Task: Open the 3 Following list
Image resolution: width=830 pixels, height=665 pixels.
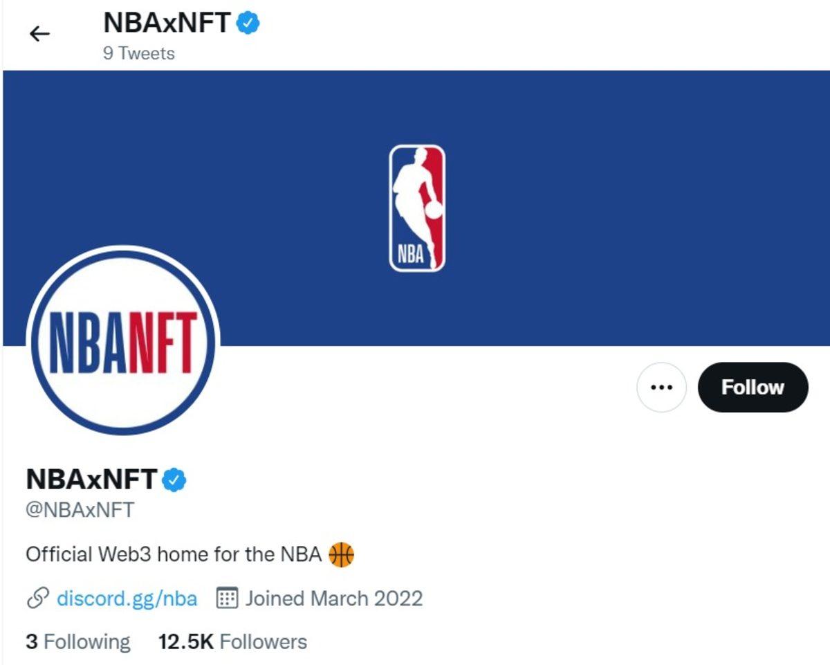Action: pyautogui.click(x=77, y=641)
